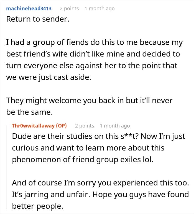
Task: Click the points score on the OP's reply
Action: coord(85,126)
